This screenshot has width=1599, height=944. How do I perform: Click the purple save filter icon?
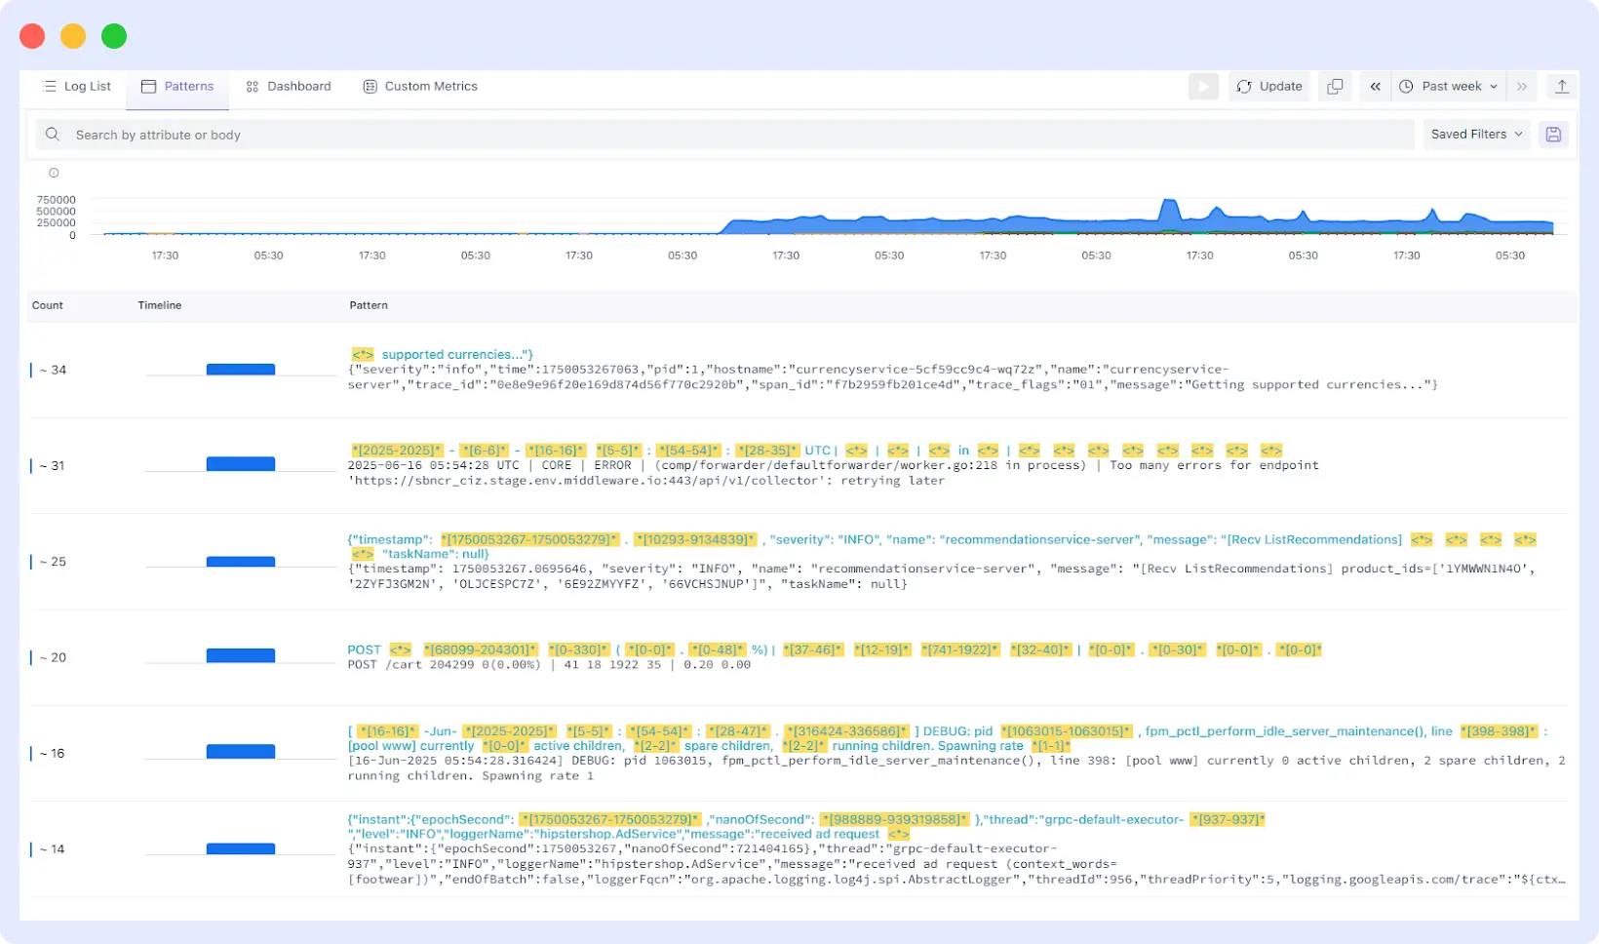tap(1553, 134)
